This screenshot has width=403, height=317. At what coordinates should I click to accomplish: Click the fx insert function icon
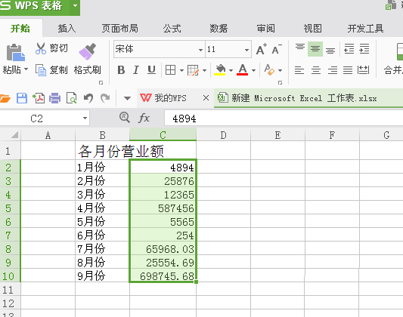pos(144,118)
